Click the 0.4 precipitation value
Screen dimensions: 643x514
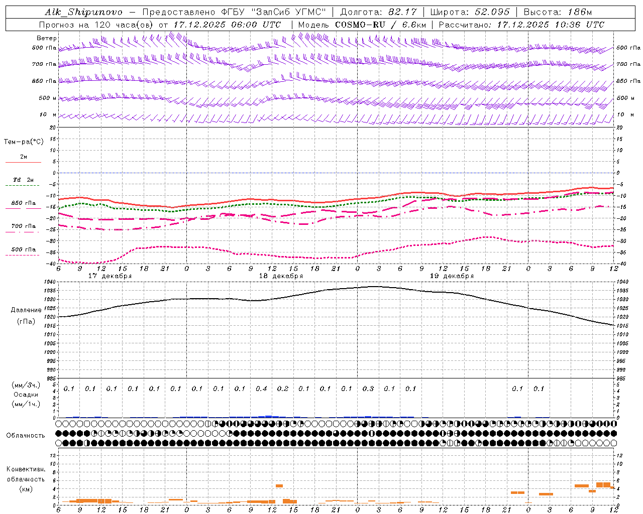[261, 389]
